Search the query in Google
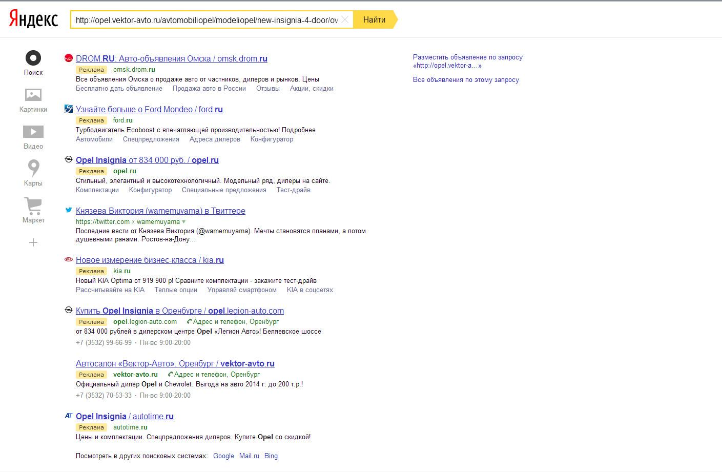 coord(223,456)
